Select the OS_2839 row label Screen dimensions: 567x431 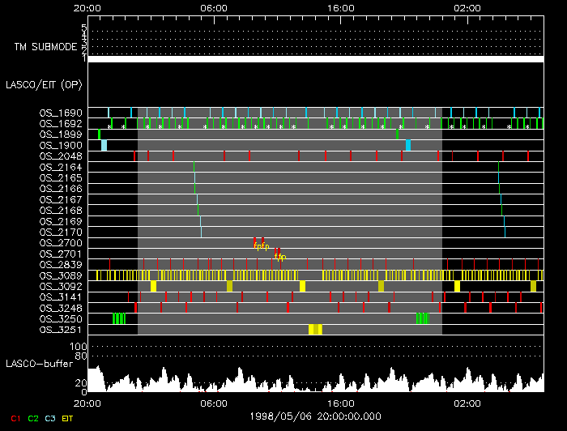click(x=61, y=265)
